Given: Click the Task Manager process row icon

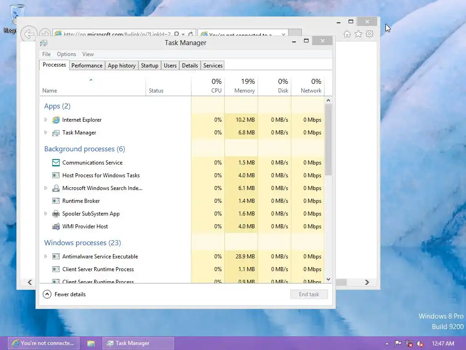Looking at the screenshot, I should pos(56,133).
